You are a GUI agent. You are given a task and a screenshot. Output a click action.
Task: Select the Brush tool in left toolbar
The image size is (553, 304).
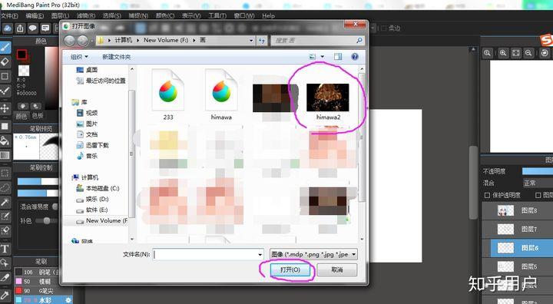pos(5,48)
